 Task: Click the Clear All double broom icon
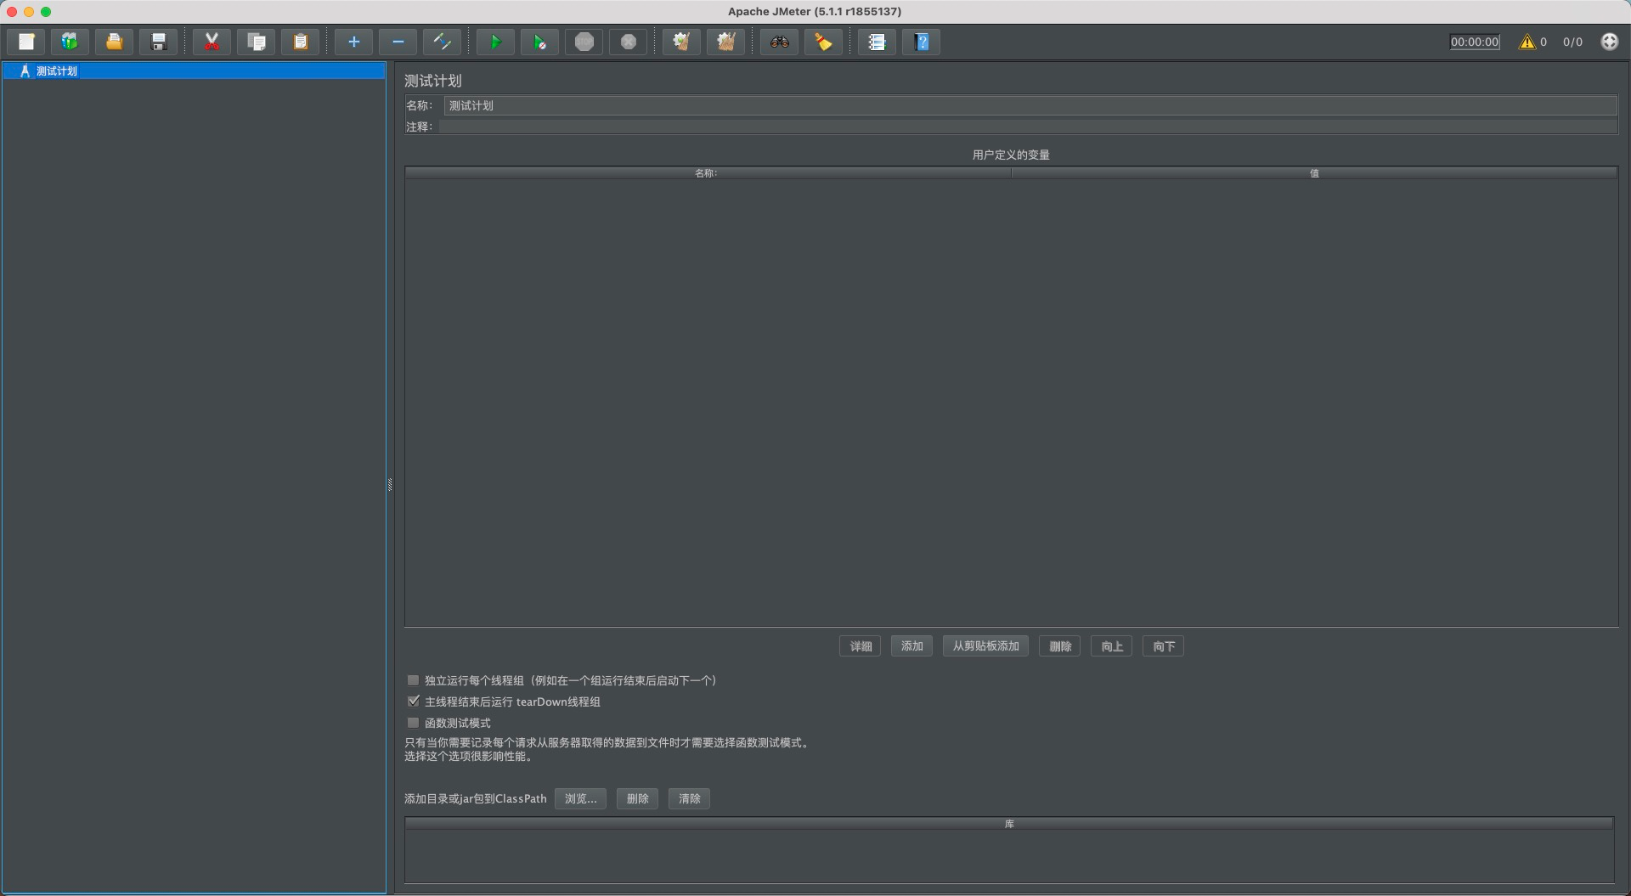725,42
